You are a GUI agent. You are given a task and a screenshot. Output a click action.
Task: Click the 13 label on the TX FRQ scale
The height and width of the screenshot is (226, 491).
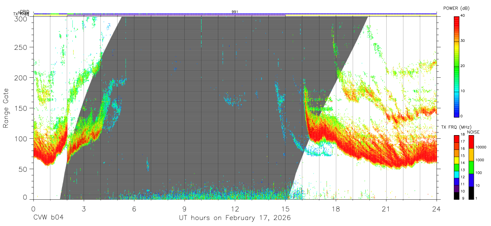[463, 170]
